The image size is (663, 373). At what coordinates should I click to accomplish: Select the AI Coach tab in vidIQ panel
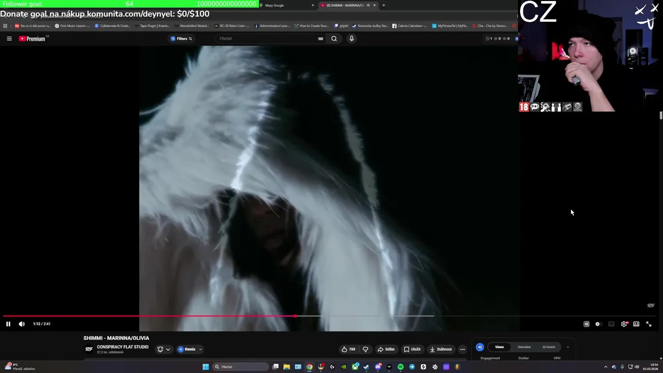click(x=549, y=347)
